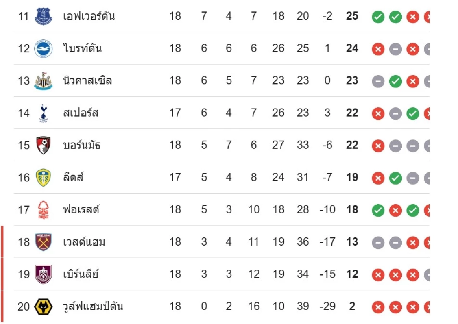Click Newcastle's first grey draw indicator

pos(378,81)
